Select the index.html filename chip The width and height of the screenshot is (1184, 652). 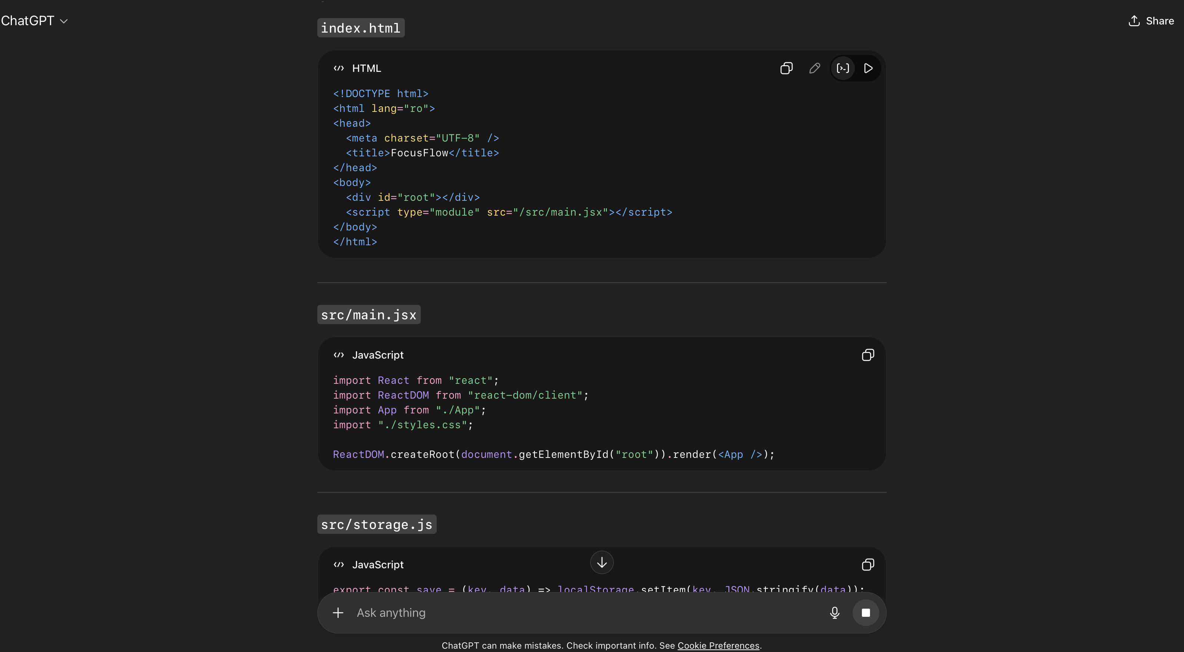point(360,27)
